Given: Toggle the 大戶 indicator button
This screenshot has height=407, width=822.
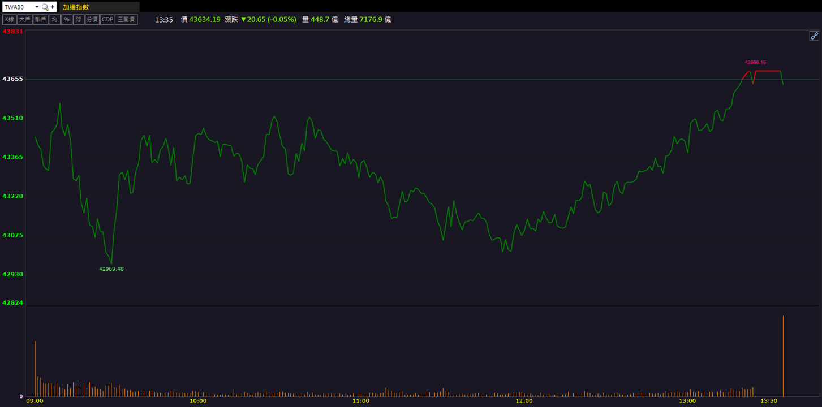Looking at the screenshot, I should point(24,19).
